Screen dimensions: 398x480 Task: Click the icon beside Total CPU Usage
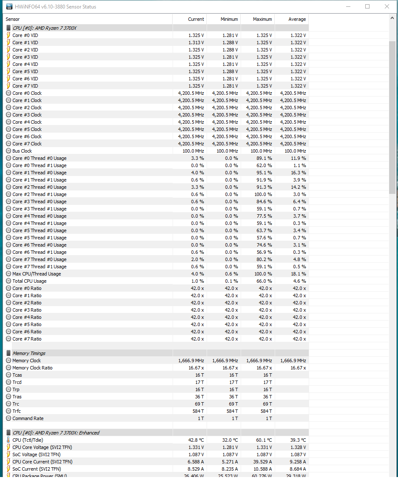coord(9,281)
